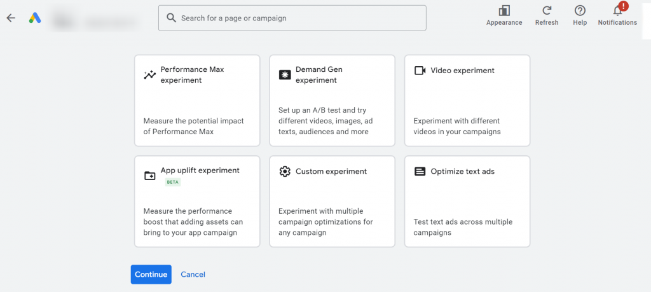Viewport: 651px width, 292px height.
Task: Open the Appearance settings icon
Action: pyautogui.click(x=504, y=11)
